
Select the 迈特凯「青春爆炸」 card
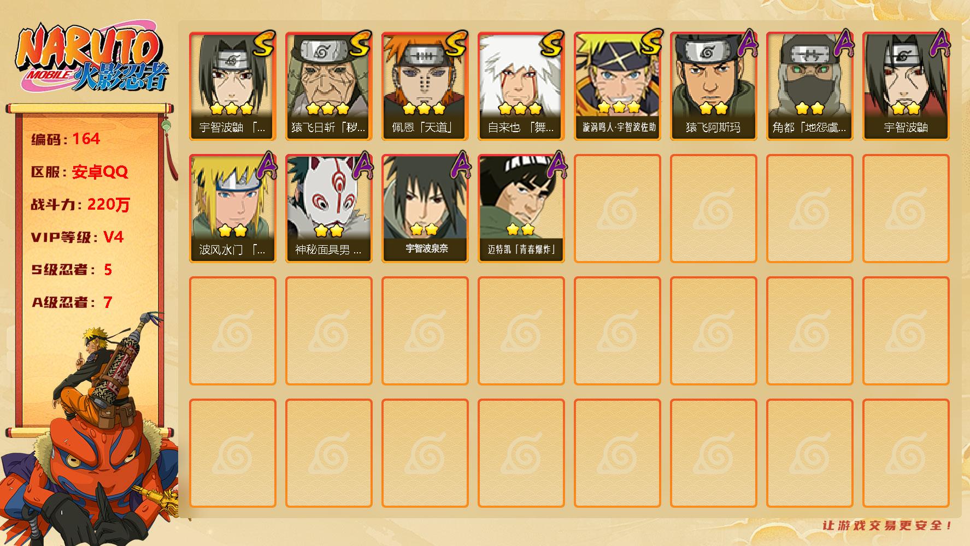click(x=521, y=209)
